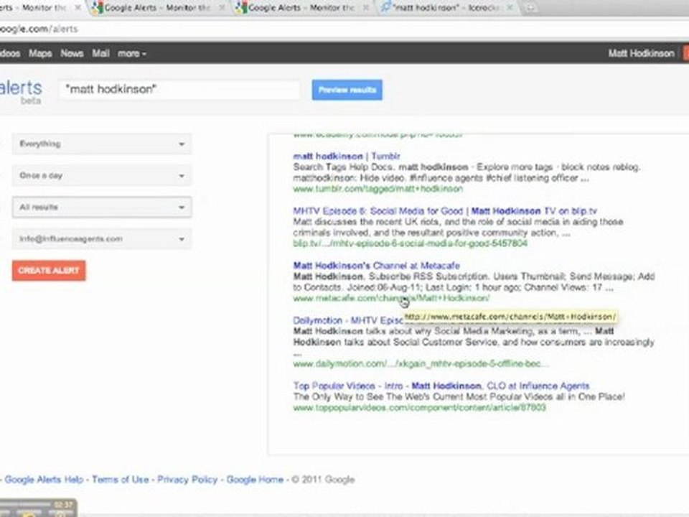689x517 pixels.
Task: Open Mail in the Google bar
Action: pyautogui.click(x=100, y=54)
